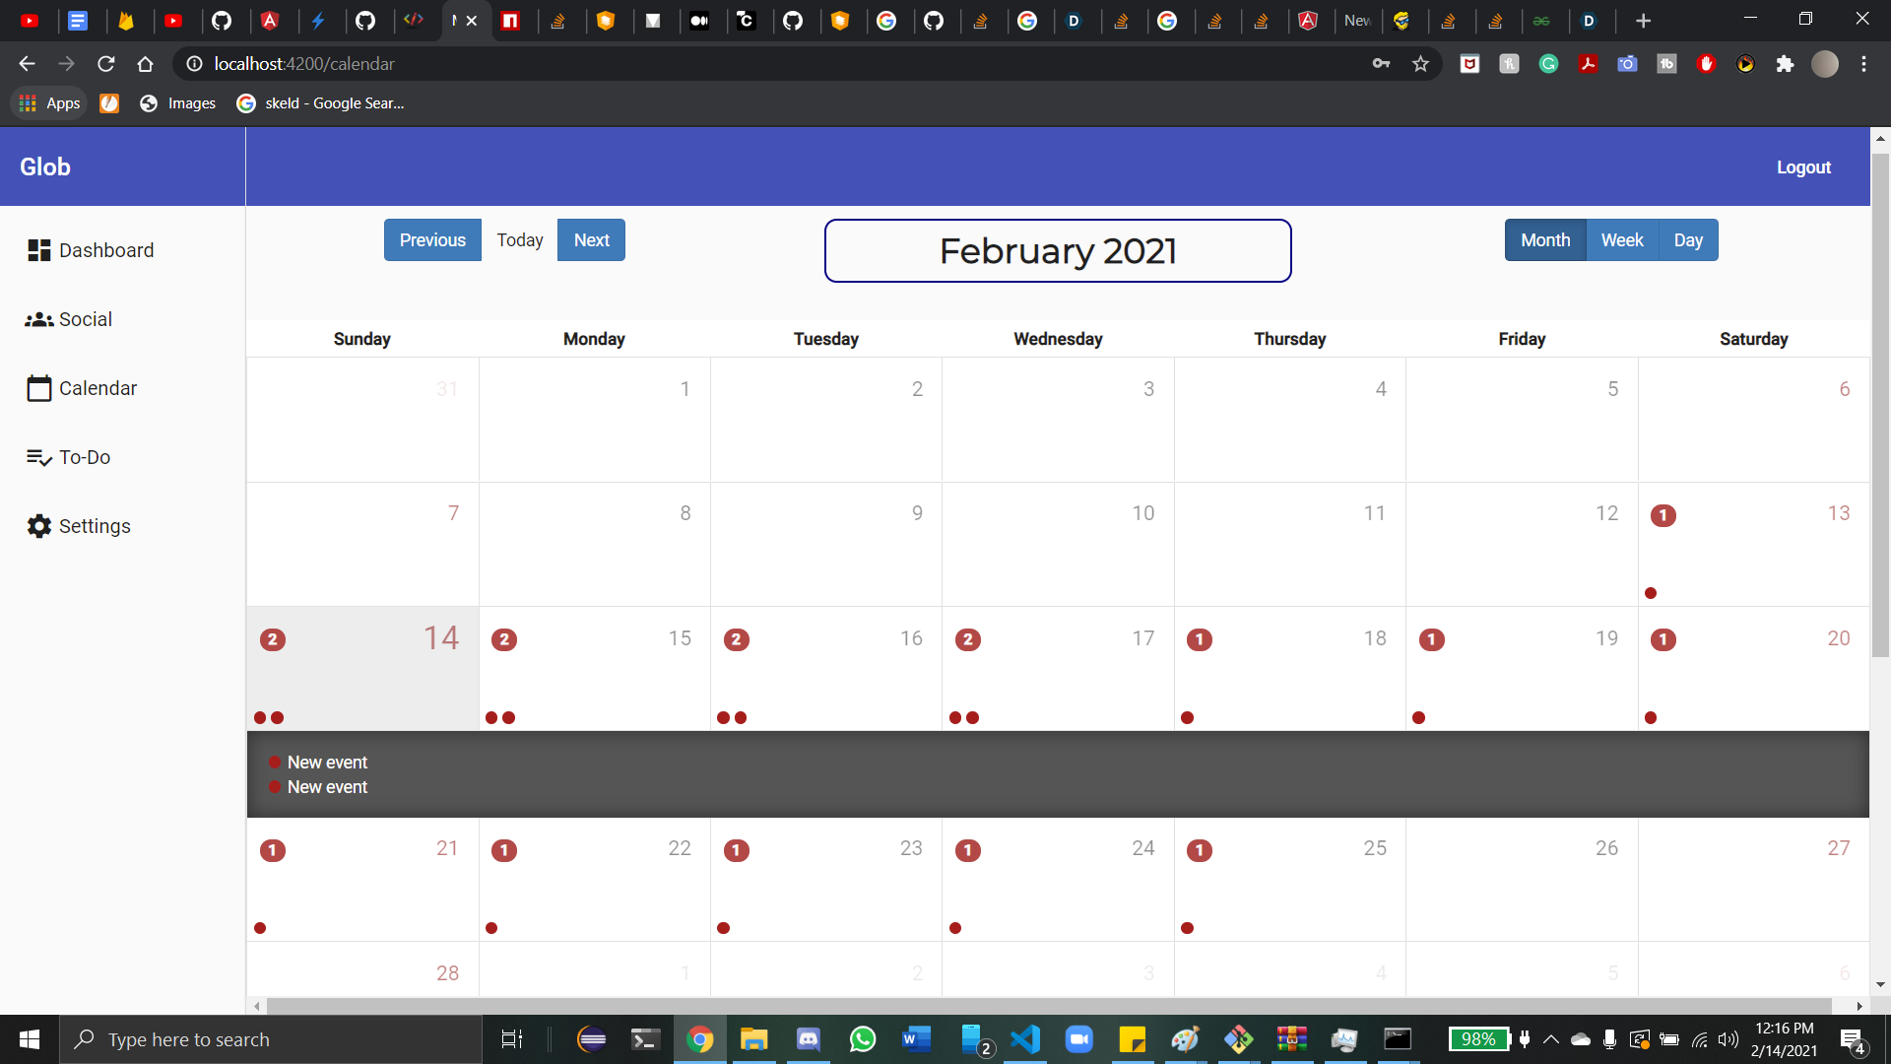This screenshot has width=1891, height=1064.
Task: Click the To-Do checklist icon
Action: [39, 457]
